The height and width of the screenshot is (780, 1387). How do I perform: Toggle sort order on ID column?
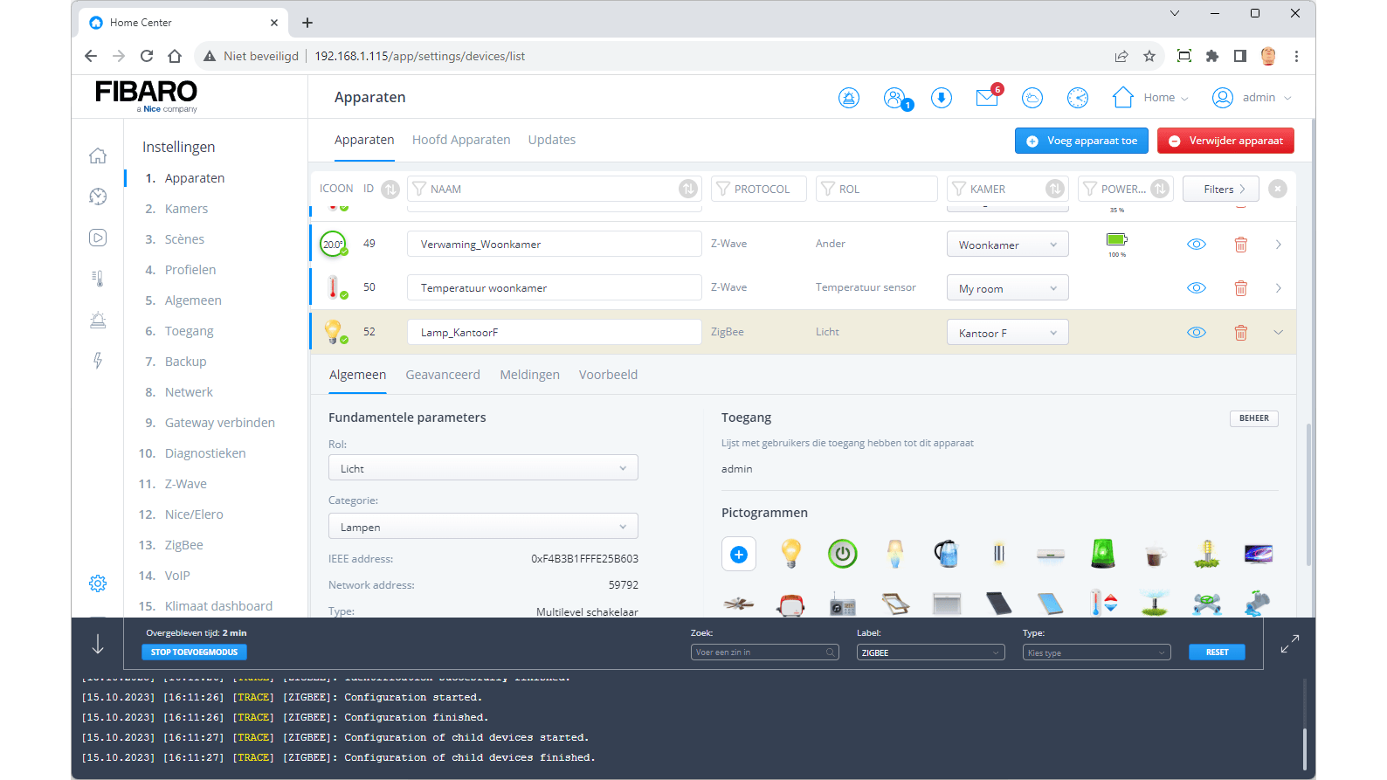pos(390,189)
